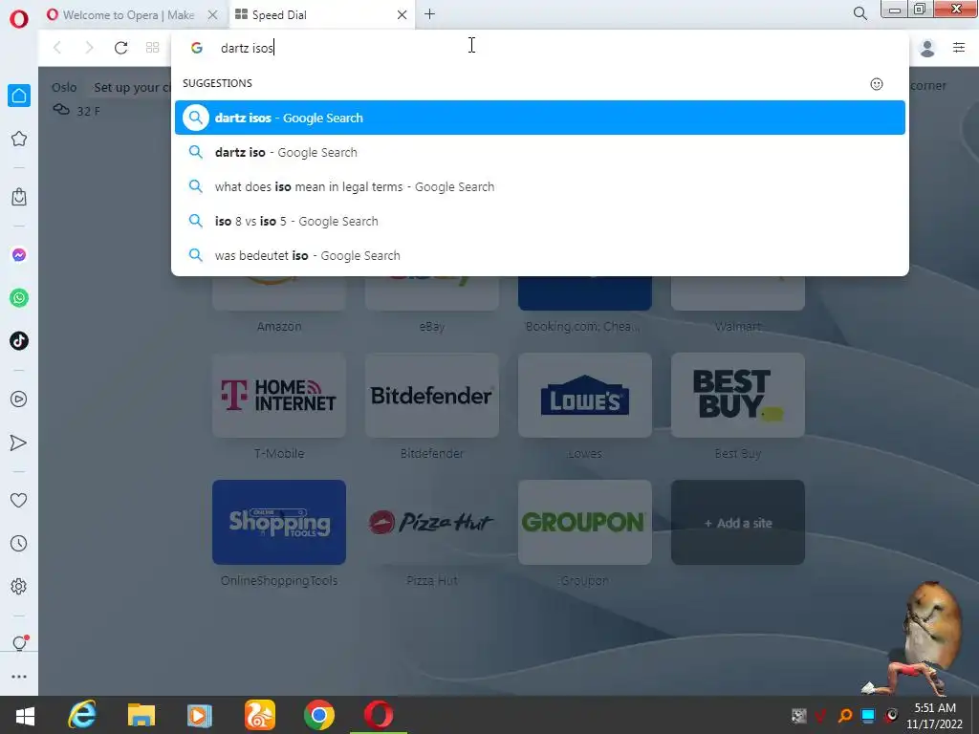Click the Search in tabs magnifier

859,13
